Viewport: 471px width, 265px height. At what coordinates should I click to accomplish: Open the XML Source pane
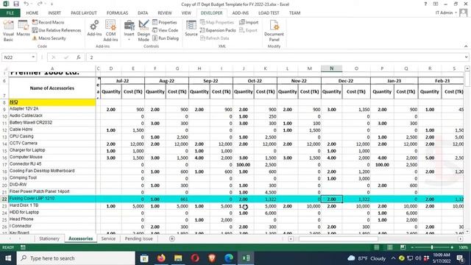pos(191,28)
